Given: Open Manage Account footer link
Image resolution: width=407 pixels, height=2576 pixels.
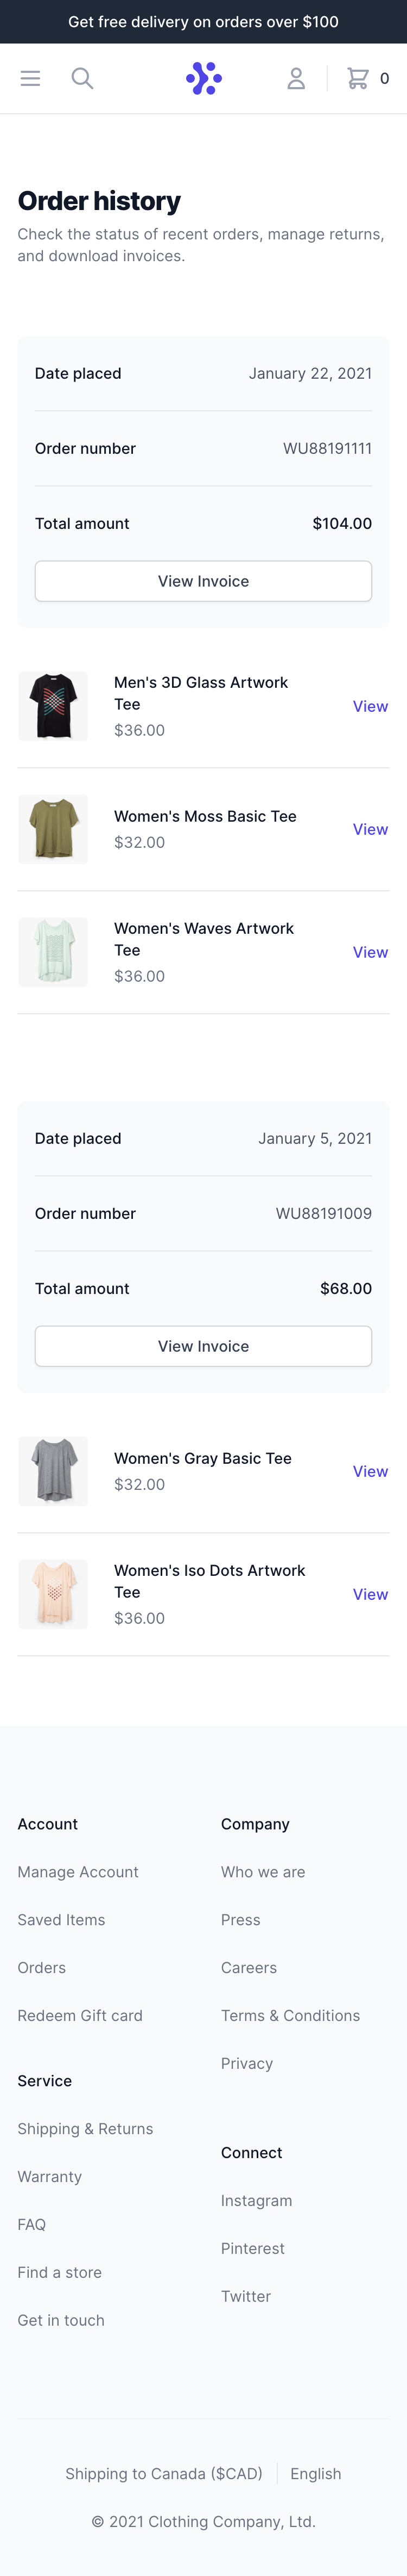Looking at the screenshot, I should point(78,1872).
